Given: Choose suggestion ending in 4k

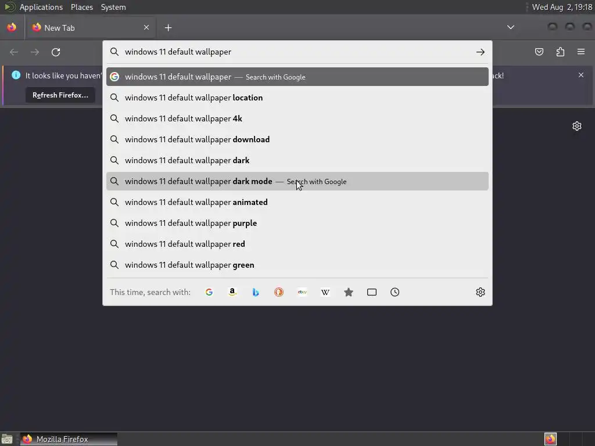Looking at the screenshot, I should (297, 118).
